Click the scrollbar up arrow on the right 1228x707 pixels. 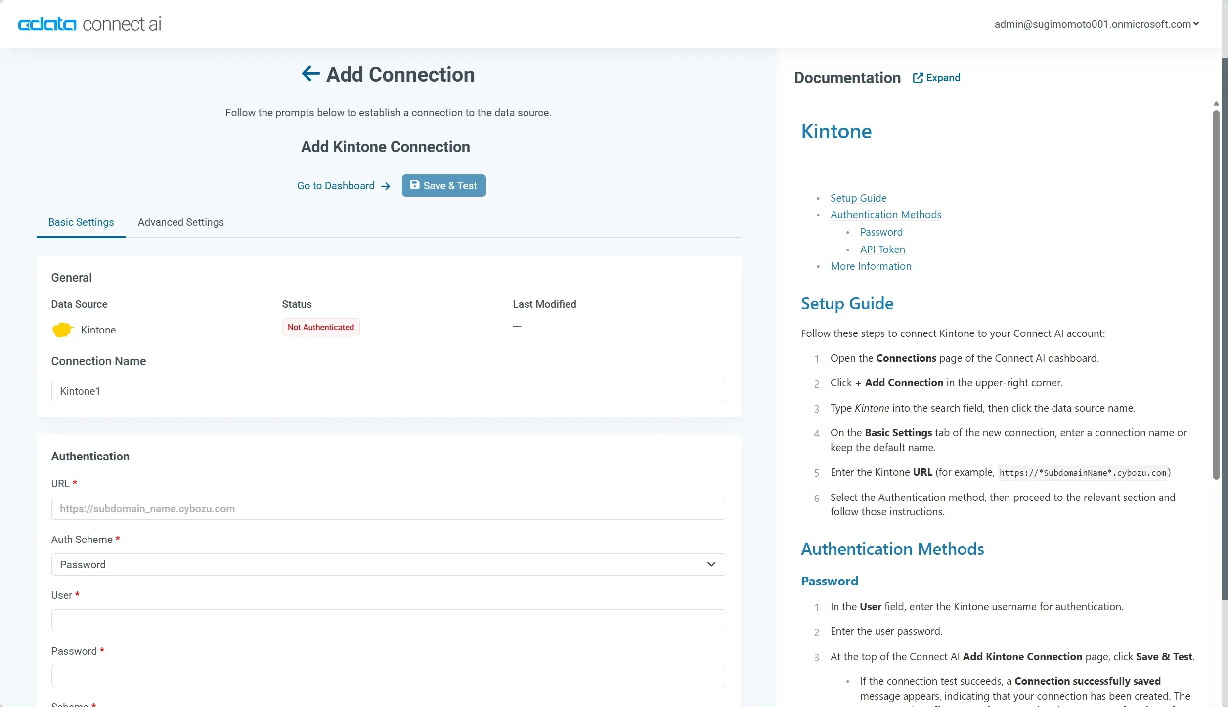coord(1216,103)
